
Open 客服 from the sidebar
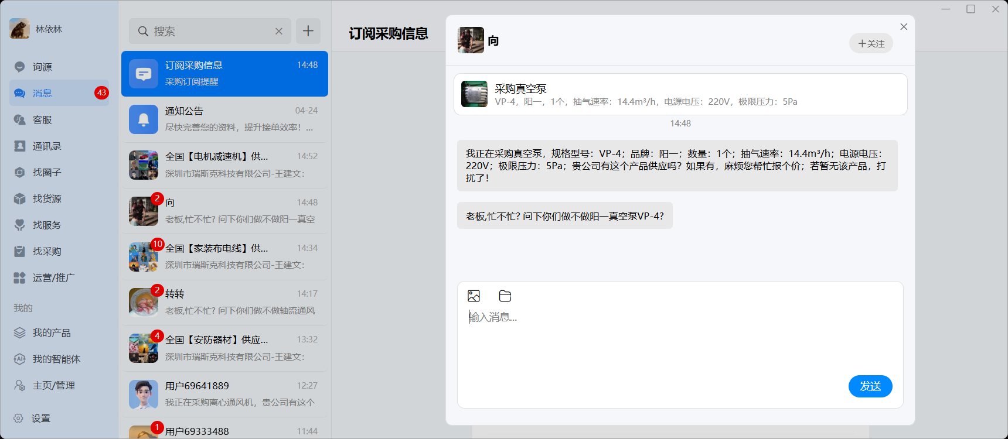(59, 119)
